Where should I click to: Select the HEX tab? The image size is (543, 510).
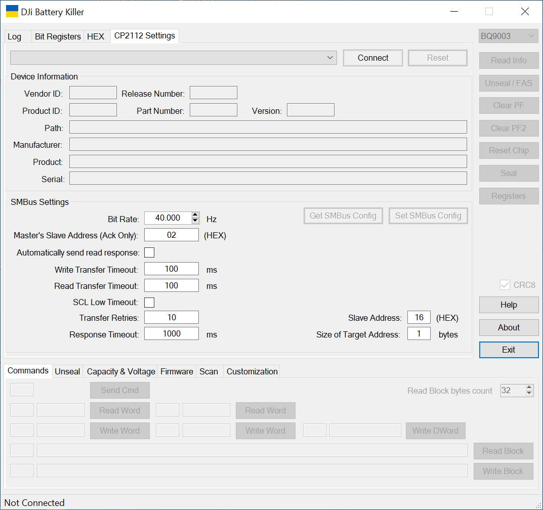pos(96,36)
